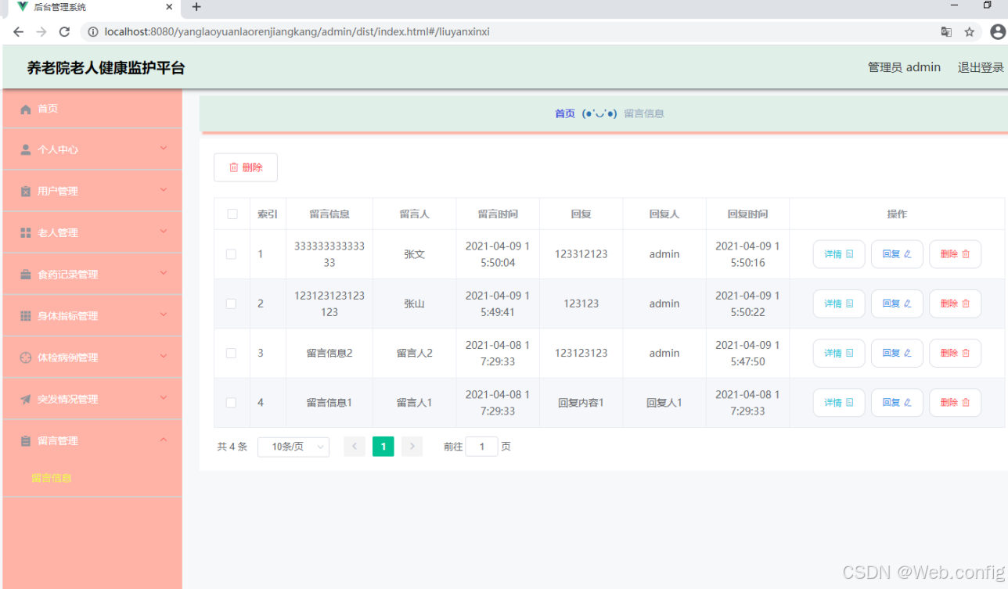The image size is (1008, 589).
Task: Click the browser forward arrow
Action: point(41,32)
